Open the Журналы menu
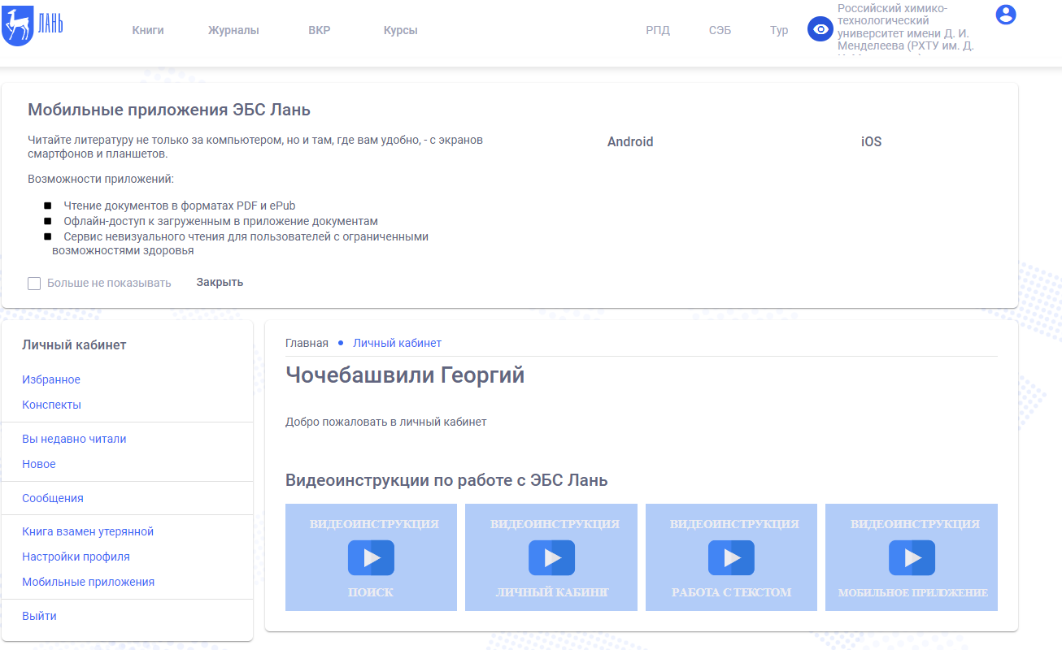1062x650 pixels. pyautogui.click(x=233, y=31)
